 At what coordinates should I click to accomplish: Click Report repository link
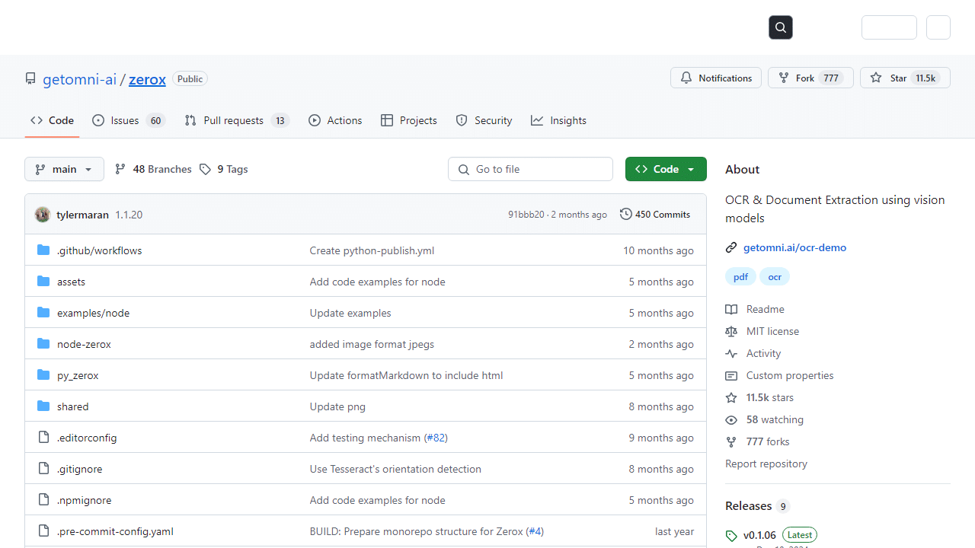[x=766, y=464]
